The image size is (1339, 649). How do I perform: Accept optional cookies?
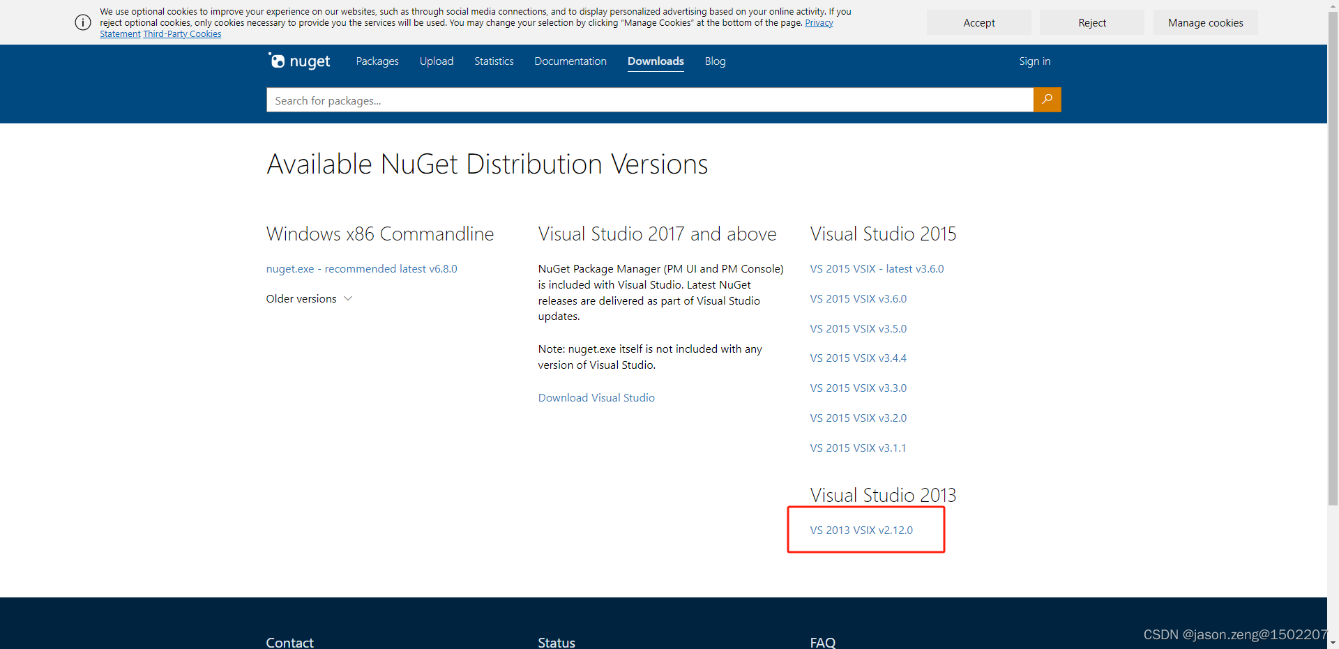[978, 22]
